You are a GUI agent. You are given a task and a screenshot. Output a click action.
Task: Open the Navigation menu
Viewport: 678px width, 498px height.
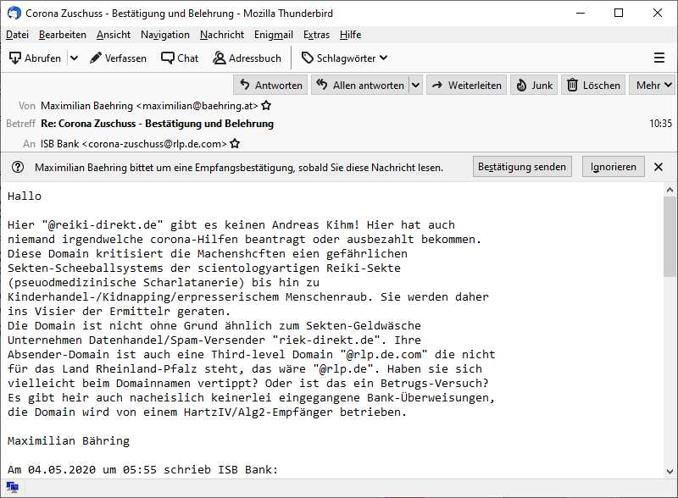click(165, 35)
